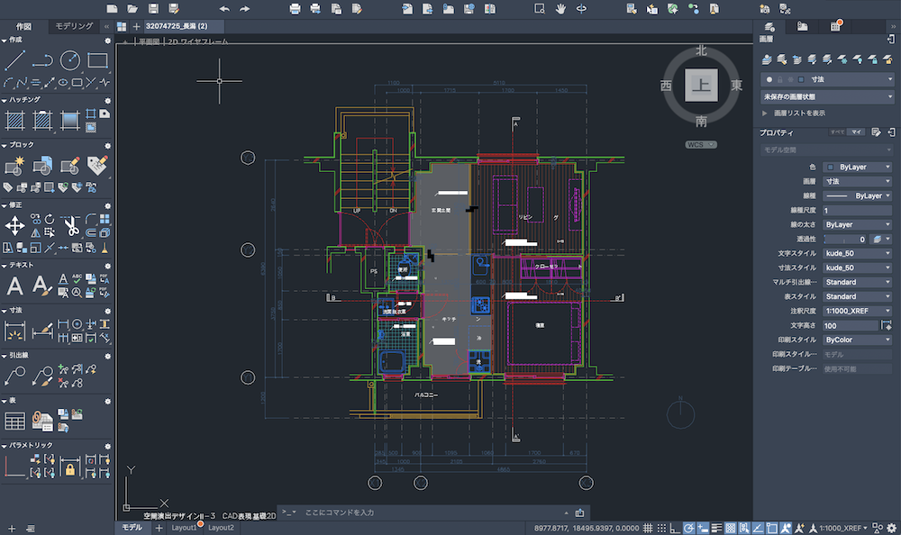Viewport: 901px width, 535px height.
Task: Click the Print icon in toolbar
Action: tap(295, 9)
